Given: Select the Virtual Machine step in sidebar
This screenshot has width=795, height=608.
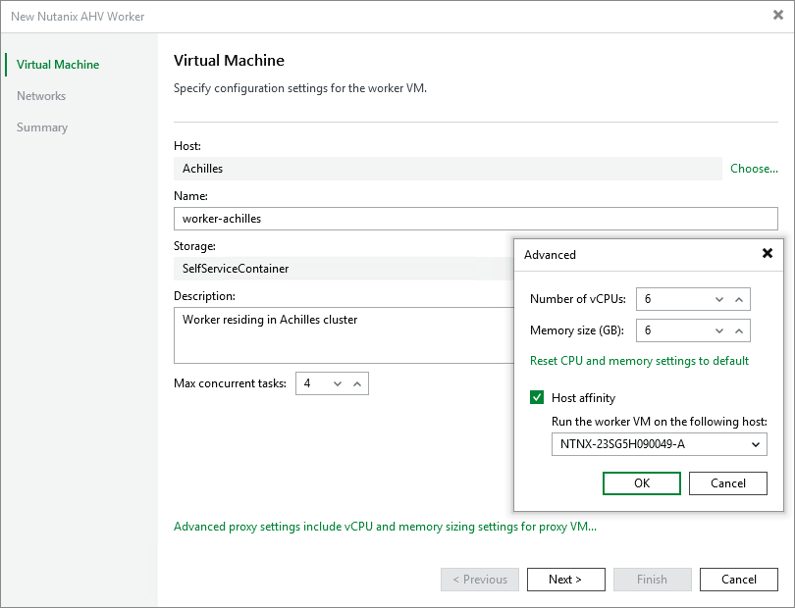Looking at the screenshot, I should (58, 64).
